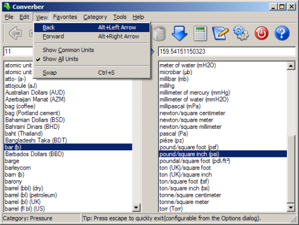Select ton (UK)/square inch unit

pos(223,175)
